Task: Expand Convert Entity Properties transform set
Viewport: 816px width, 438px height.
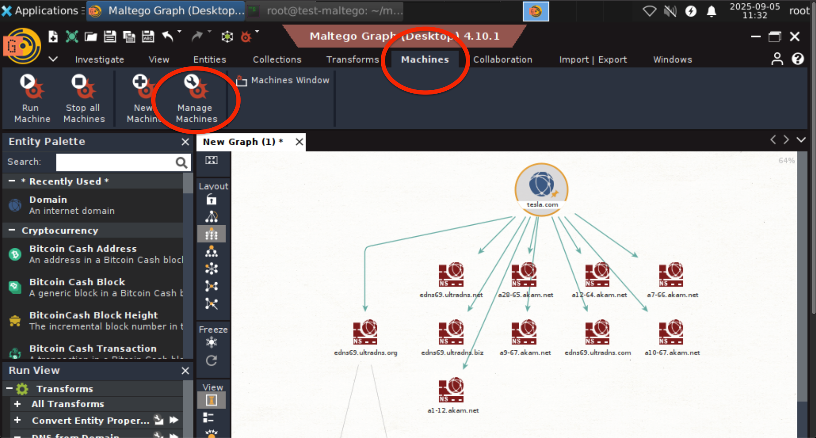Action: pos(17,420)
